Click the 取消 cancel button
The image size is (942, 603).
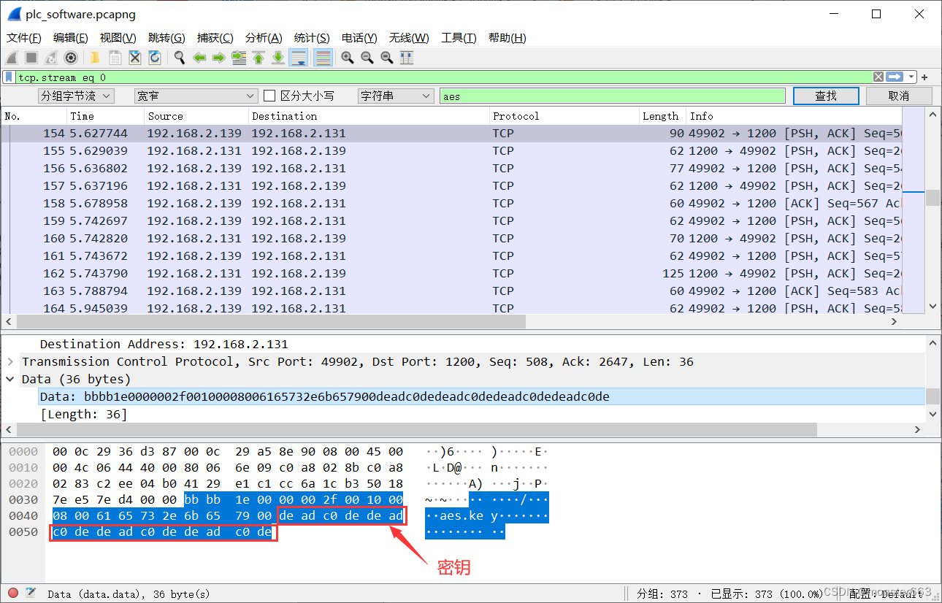point(899,96)
